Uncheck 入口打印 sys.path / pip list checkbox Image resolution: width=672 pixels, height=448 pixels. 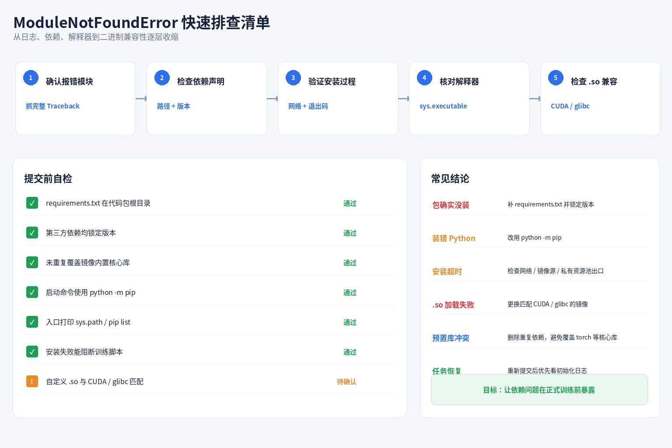(x=32, y=322)
